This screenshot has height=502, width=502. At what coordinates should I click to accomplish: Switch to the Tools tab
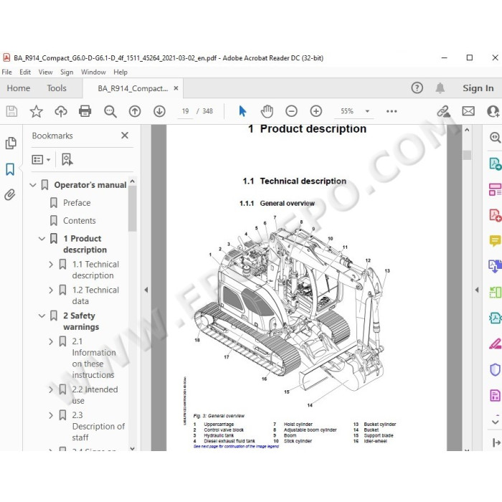(57, 88)
